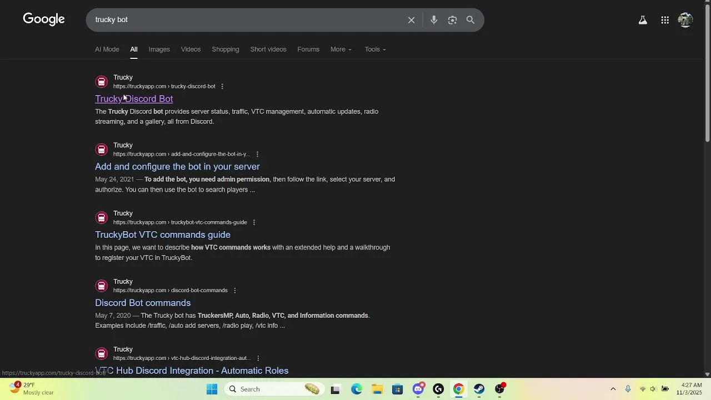Open TruckyBot VTC commands guide link
Image resolution: width=711 pixels, height=400 pixels.
coord(163,235)
